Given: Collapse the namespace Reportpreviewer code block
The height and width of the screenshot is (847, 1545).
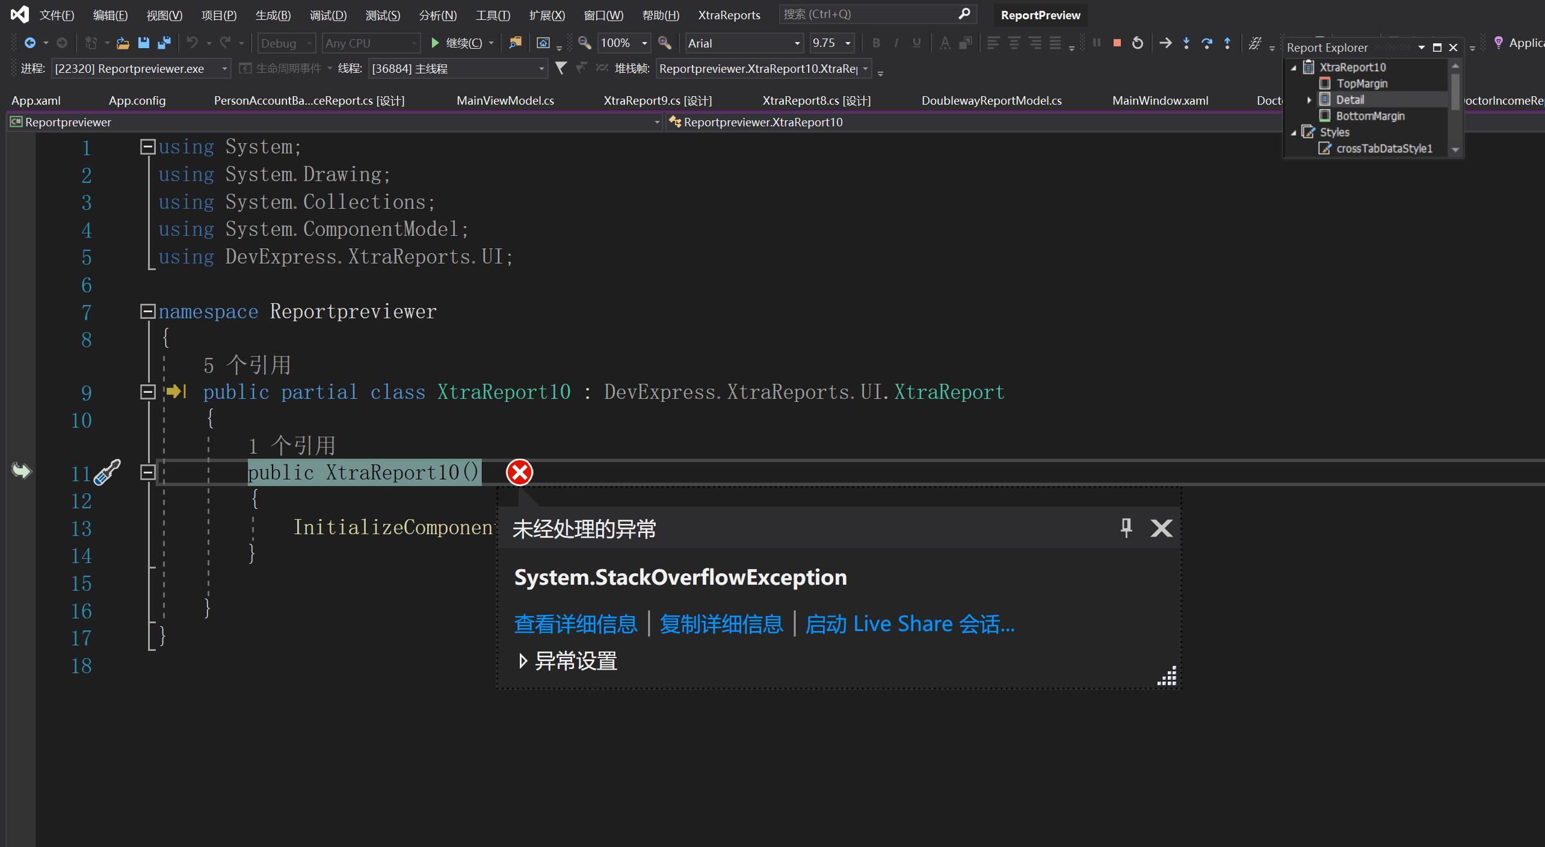Looking at the screenshot, I should pos(147,311).
